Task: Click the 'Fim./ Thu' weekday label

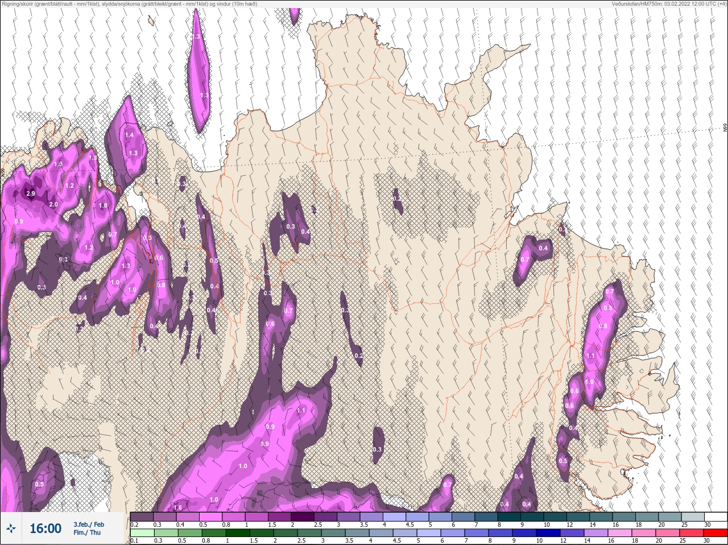Action: 87,532
